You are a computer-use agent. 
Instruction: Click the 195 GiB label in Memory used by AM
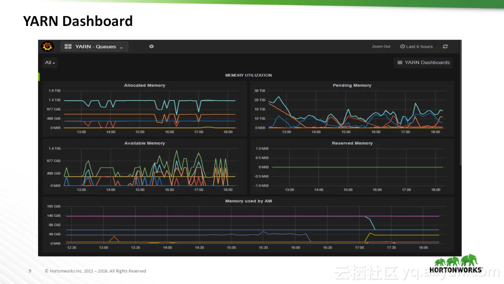coord(54,207)
